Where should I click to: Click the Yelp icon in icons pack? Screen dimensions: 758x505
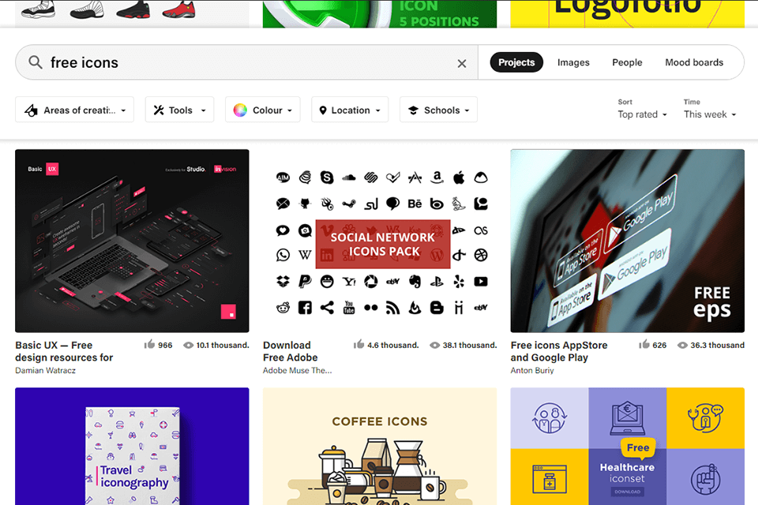pyautogui.click(x=459, y=281)
